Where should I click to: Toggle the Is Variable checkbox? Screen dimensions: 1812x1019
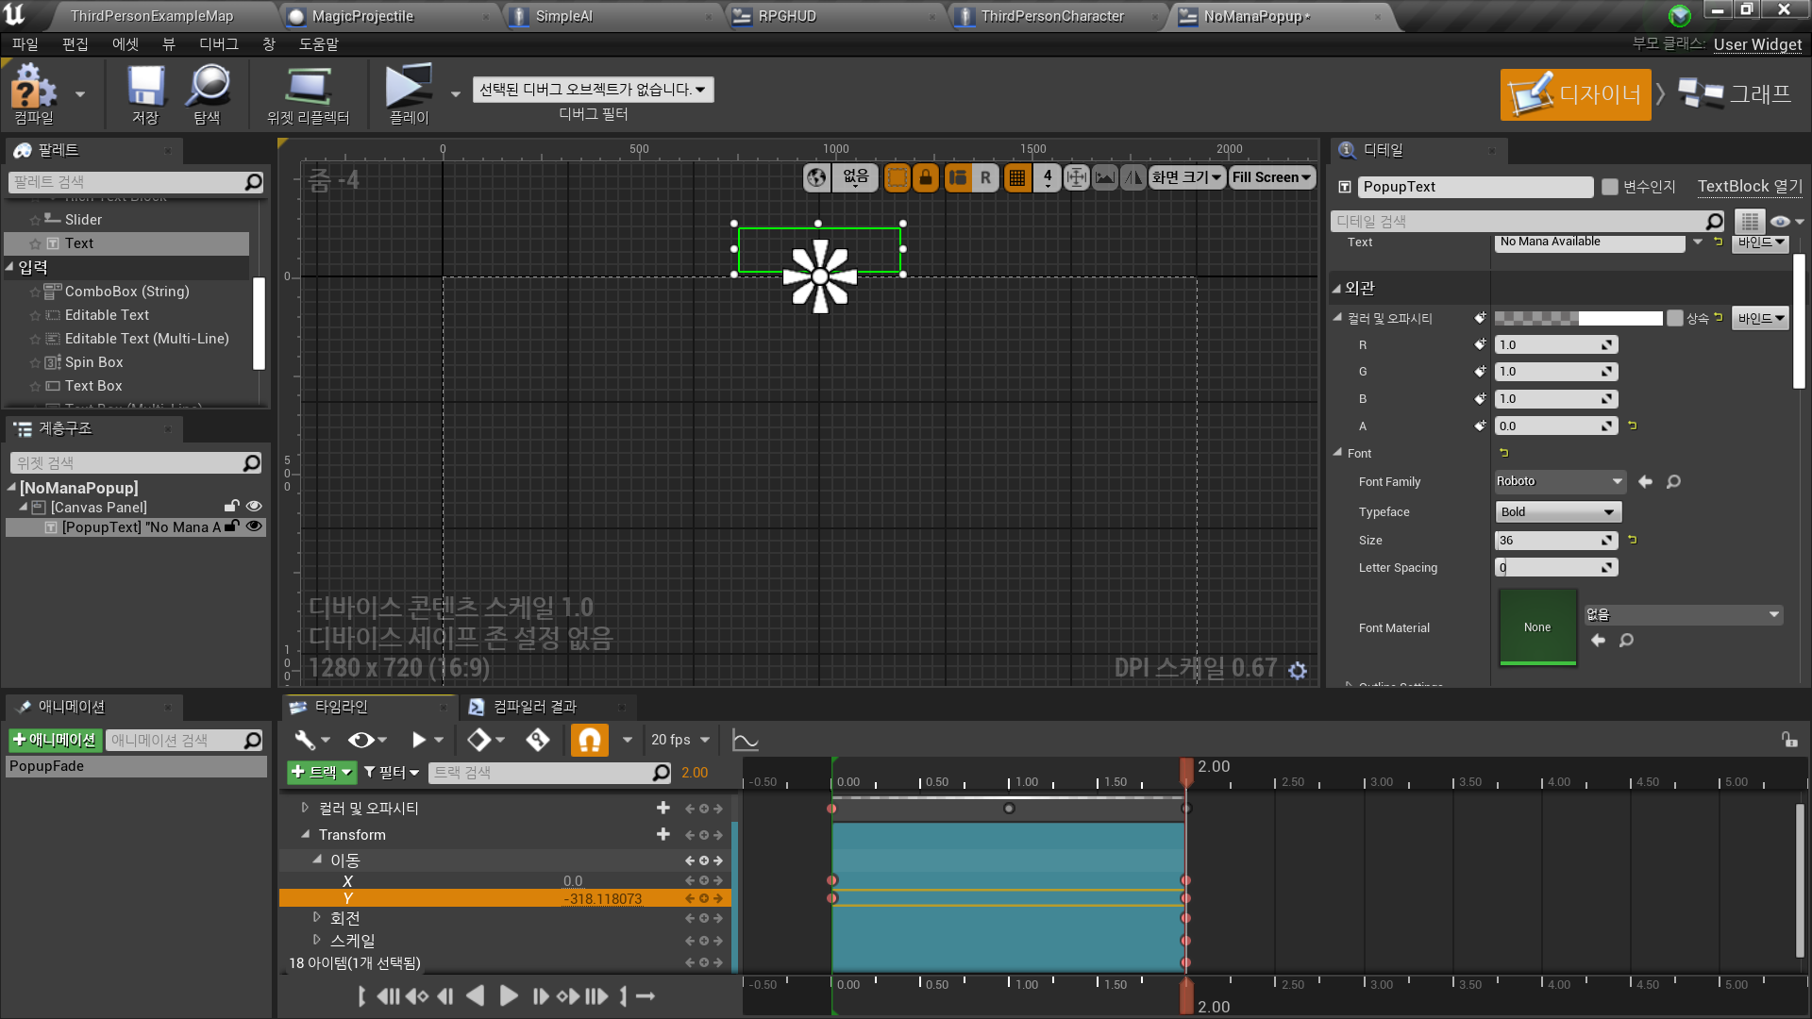click(x=1610, y=187)
